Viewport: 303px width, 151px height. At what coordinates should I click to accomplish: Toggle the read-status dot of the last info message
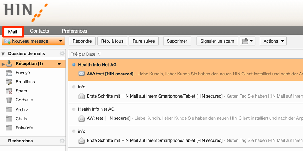[x=74, y=132]
